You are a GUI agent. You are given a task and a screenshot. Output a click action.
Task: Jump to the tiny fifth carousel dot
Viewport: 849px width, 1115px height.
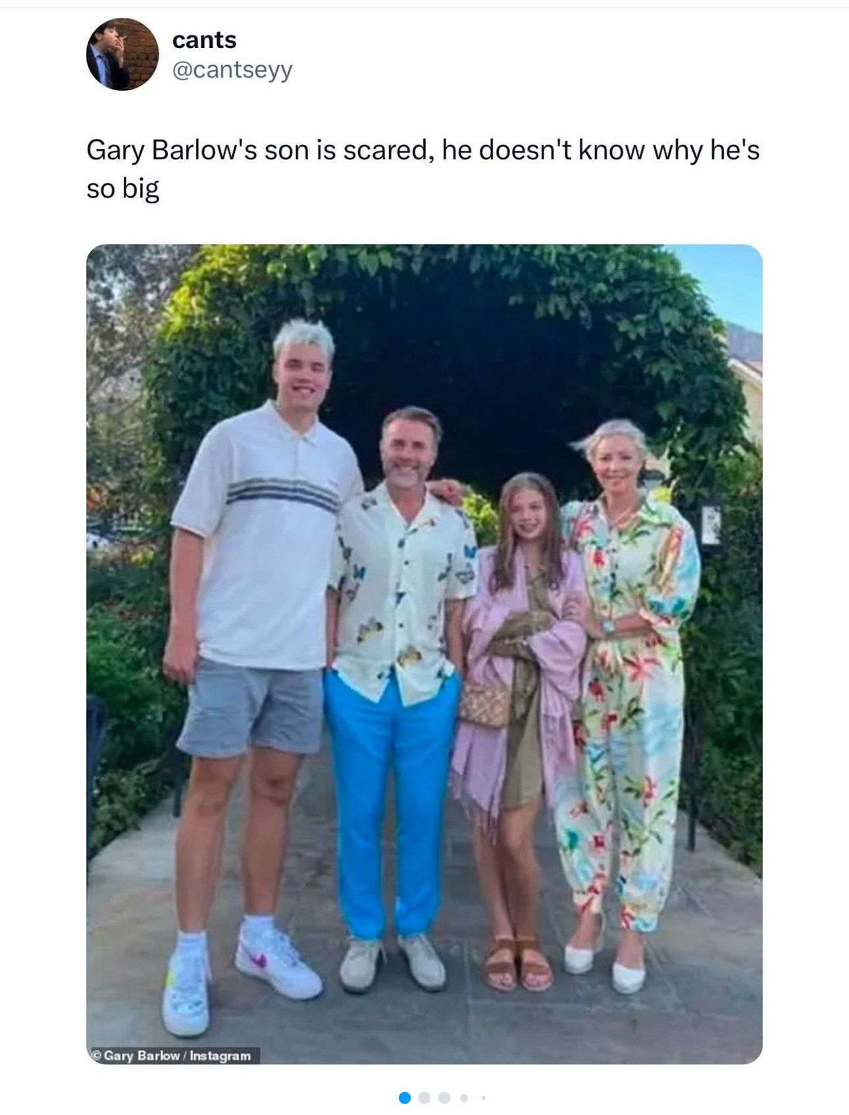(484, 1097)
